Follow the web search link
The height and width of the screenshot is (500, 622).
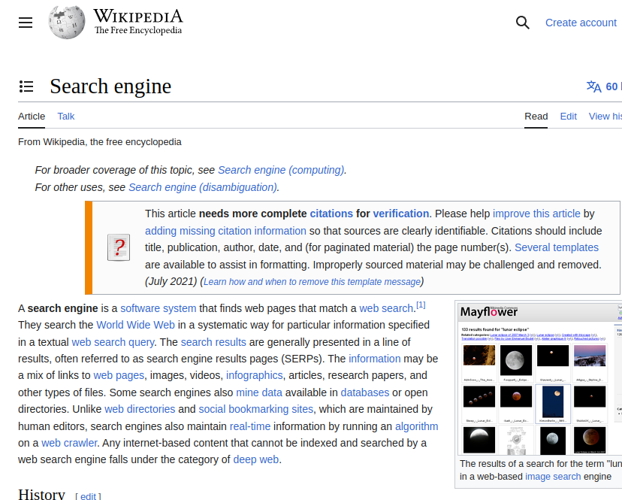pos(386,308)
